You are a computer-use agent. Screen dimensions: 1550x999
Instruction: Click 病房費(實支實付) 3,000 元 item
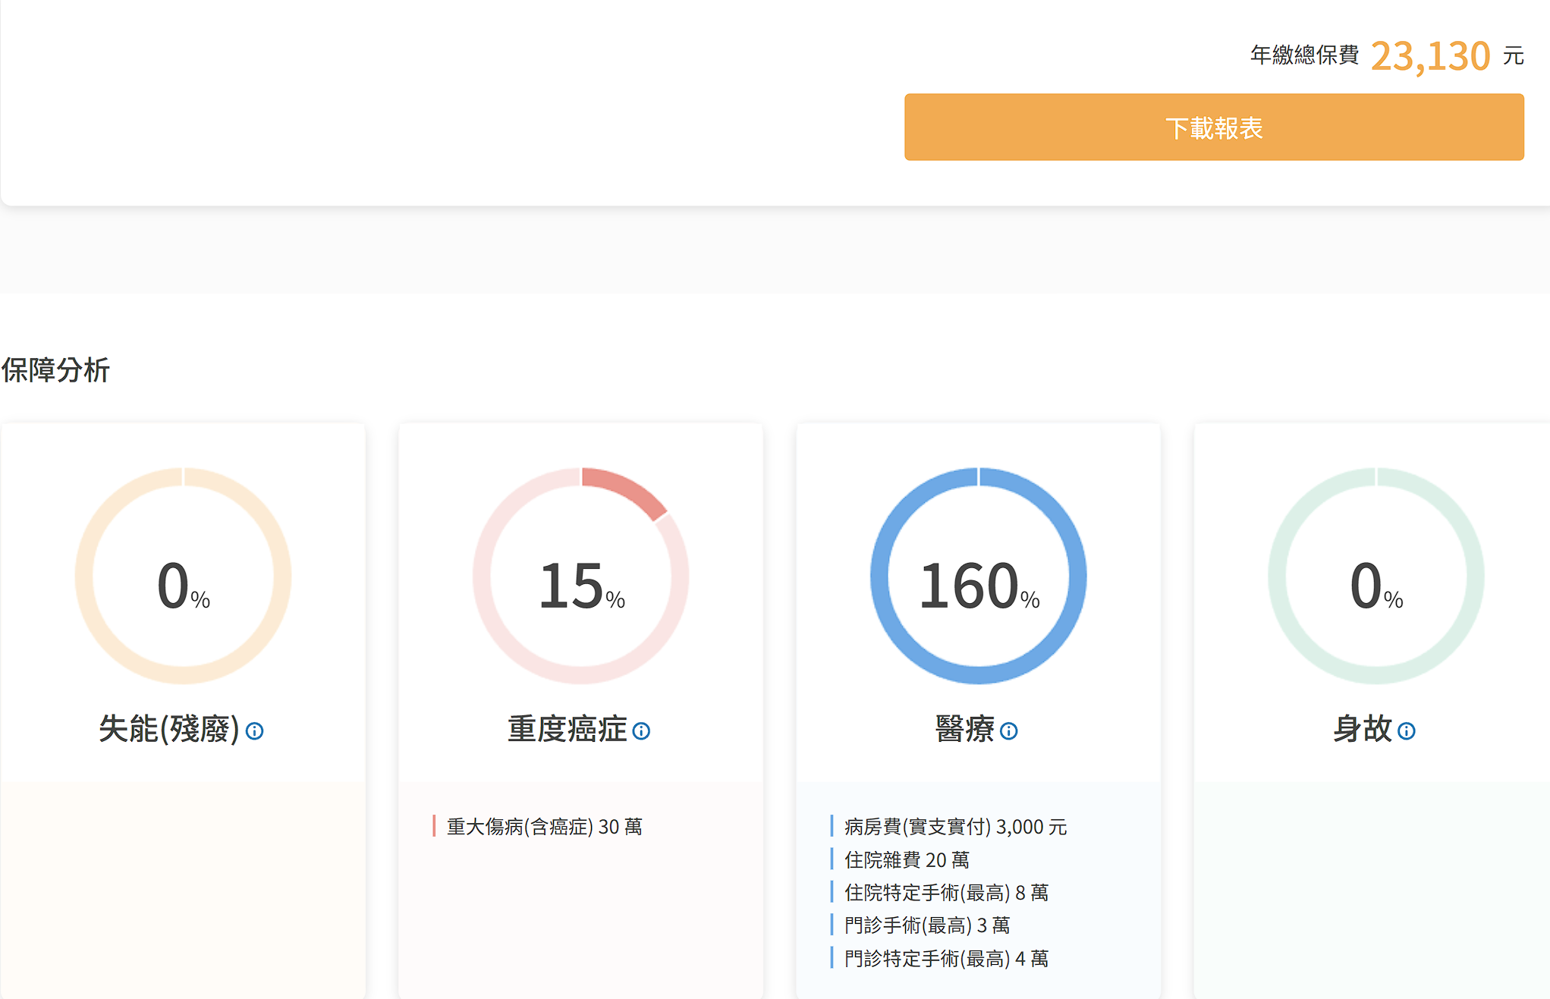pyautogui.click(x=955, y=827)
